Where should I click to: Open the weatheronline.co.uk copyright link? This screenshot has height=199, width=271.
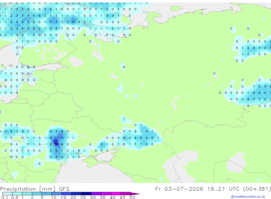pos(248,197)
